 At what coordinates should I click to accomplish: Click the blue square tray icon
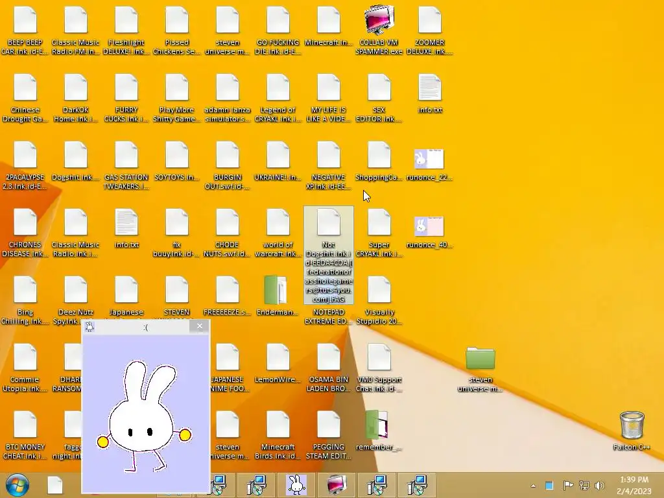(x=549, y=486)
